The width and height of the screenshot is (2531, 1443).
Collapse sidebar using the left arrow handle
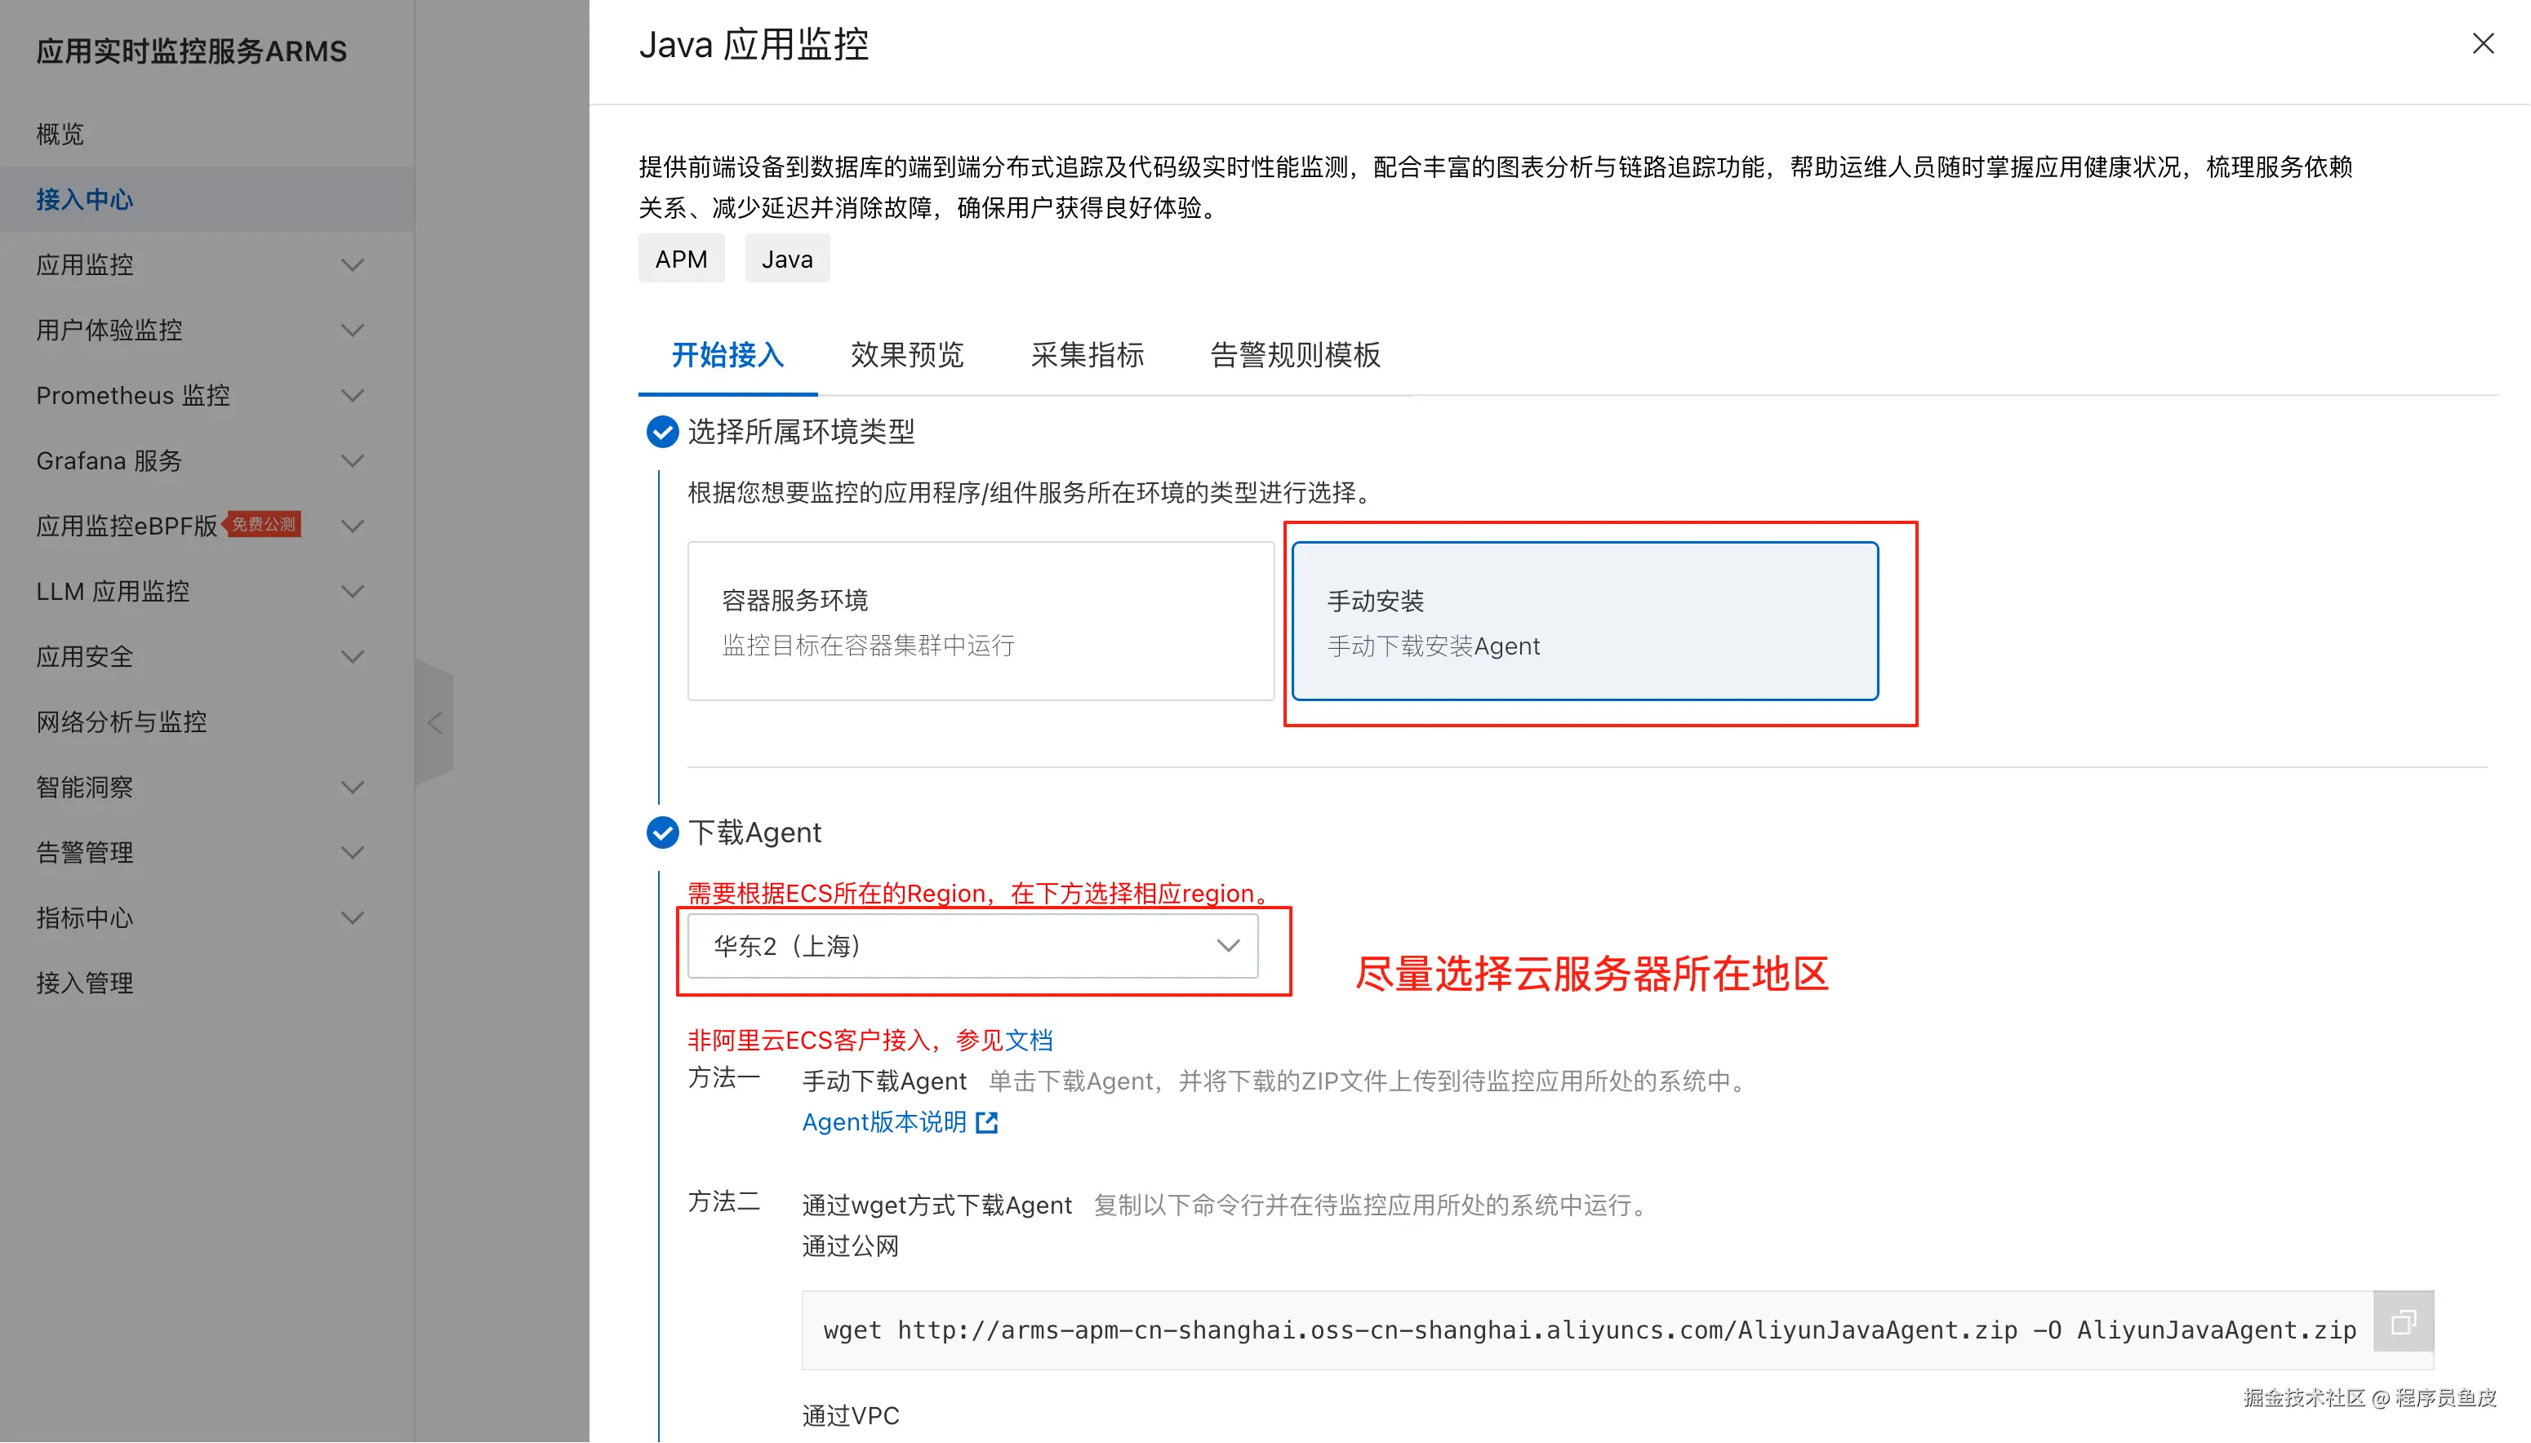[x=434, y=722]
